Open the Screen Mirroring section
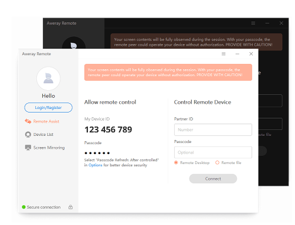The width and height of the screenshot is (295, 225). [x=45, y=148]
